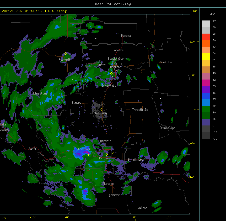Click the RedDeer city label

click(x=116, y=67)
